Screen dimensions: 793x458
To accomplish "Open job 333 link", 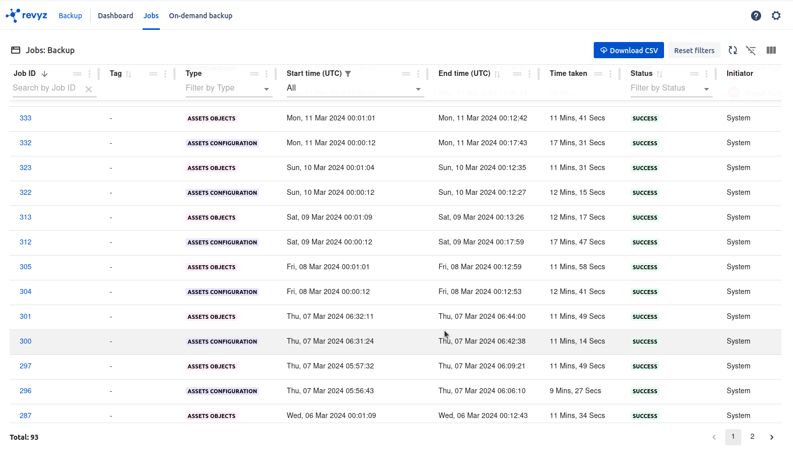I will click(25, 118).
